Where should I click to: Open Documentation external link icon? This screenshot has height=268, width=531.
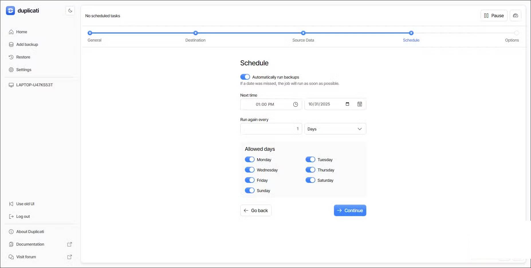(x=69, y=244)
